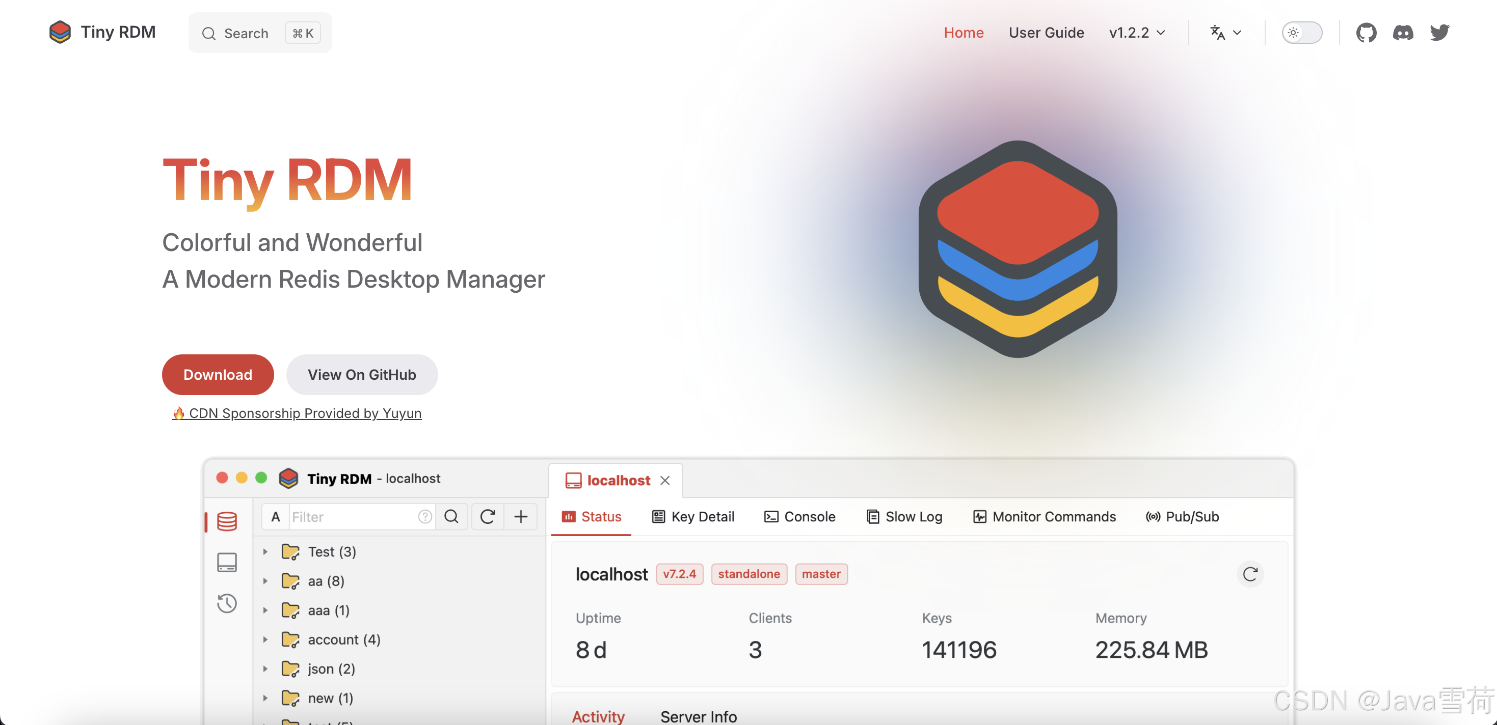Select the database browser icon in app sidebar
Viewport: 1497px width, 725px height.
[227, 521]
